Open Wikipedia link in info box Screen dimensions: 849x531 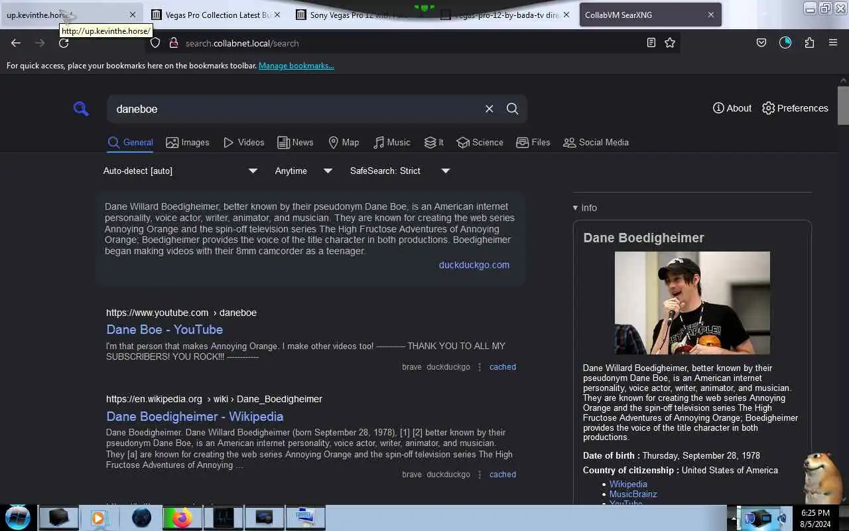pyautogui.click(x=628, y=485)
